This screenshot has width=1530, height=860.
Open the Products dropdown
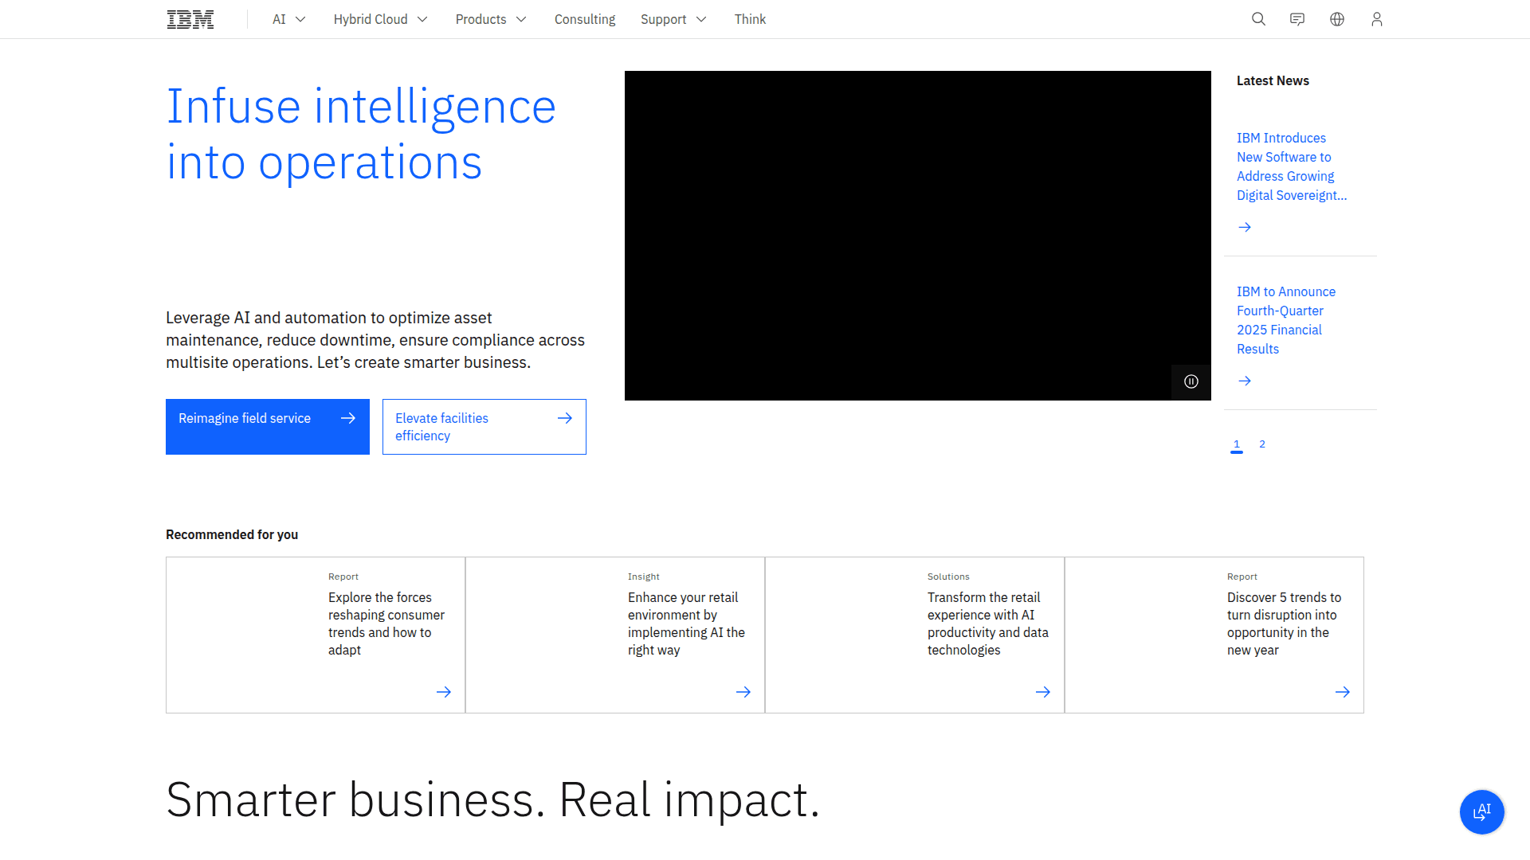pos(490,18)
